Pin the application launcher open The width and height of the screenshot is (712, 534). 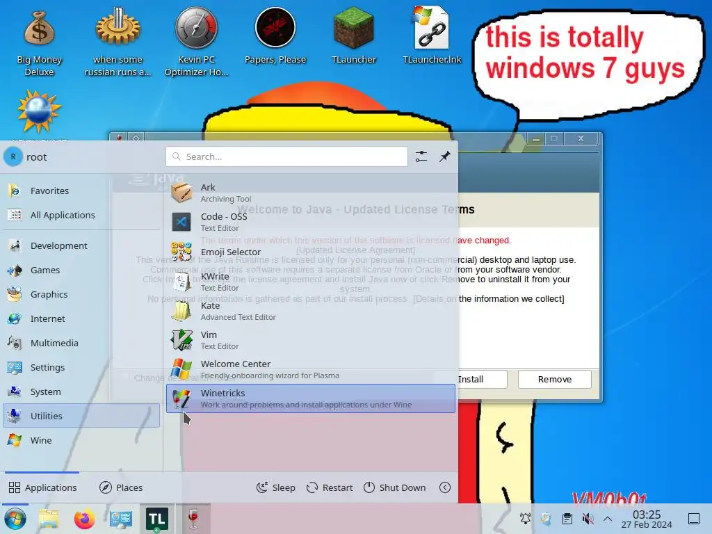tap(444, 156)
